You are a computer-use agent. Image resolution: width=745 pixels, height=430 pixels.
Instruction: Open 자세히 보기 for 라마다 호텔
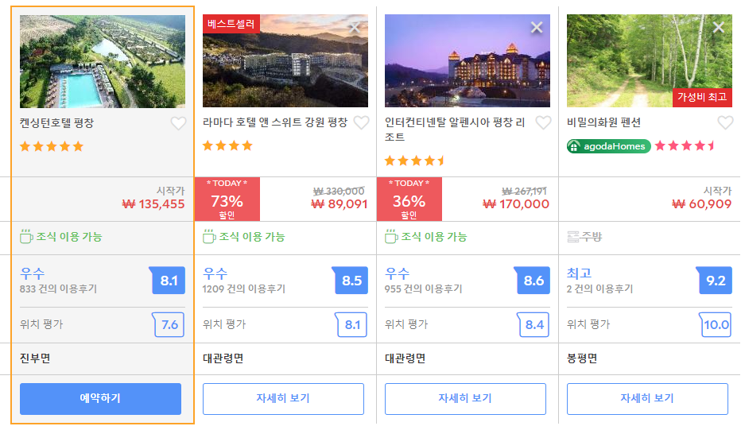coord(283,399)
